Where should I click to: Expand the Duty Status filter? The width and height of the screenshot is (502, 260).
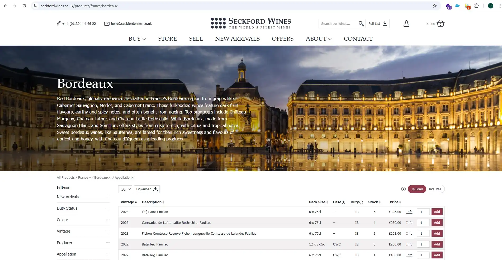click(108, 208)
